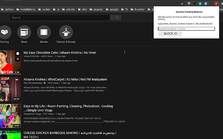Visit the Ishaani Krishna channel
223x139 pixels.
[x=31, y=56]
